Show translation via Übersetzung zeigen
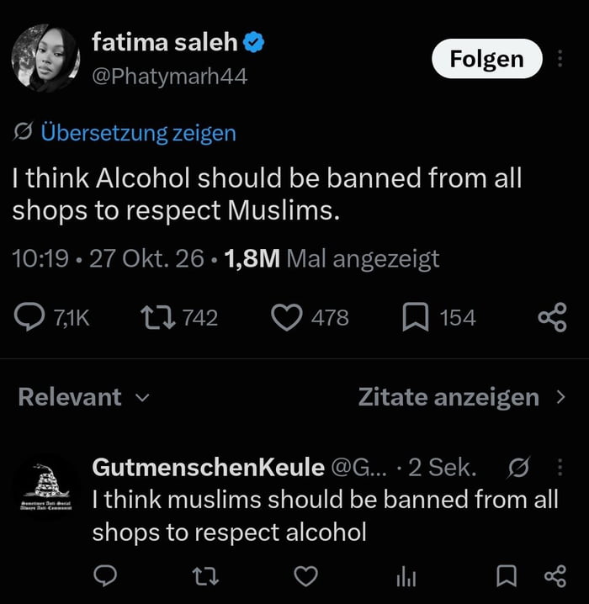The image size is (589, 604). [x=138, y=133]
